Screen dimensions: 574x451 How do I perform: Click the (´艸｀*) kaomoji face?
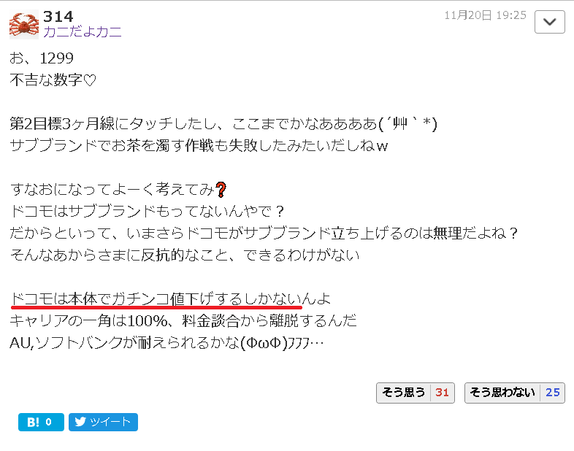[407, 124]
